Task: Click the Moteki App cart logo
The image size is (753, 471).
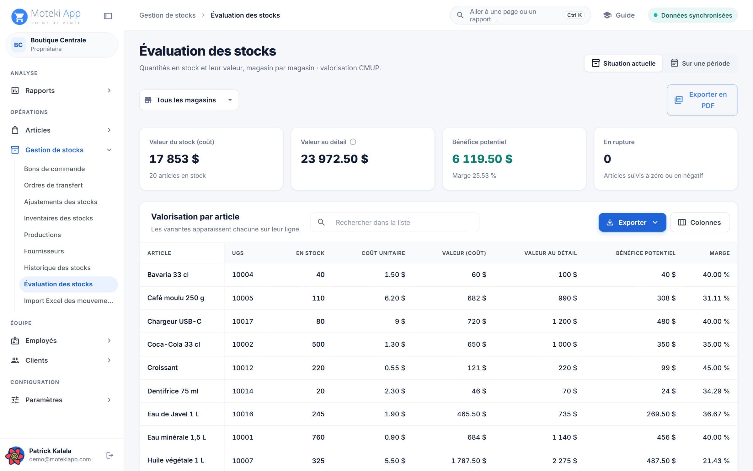Action: click(x=19, y=17)
